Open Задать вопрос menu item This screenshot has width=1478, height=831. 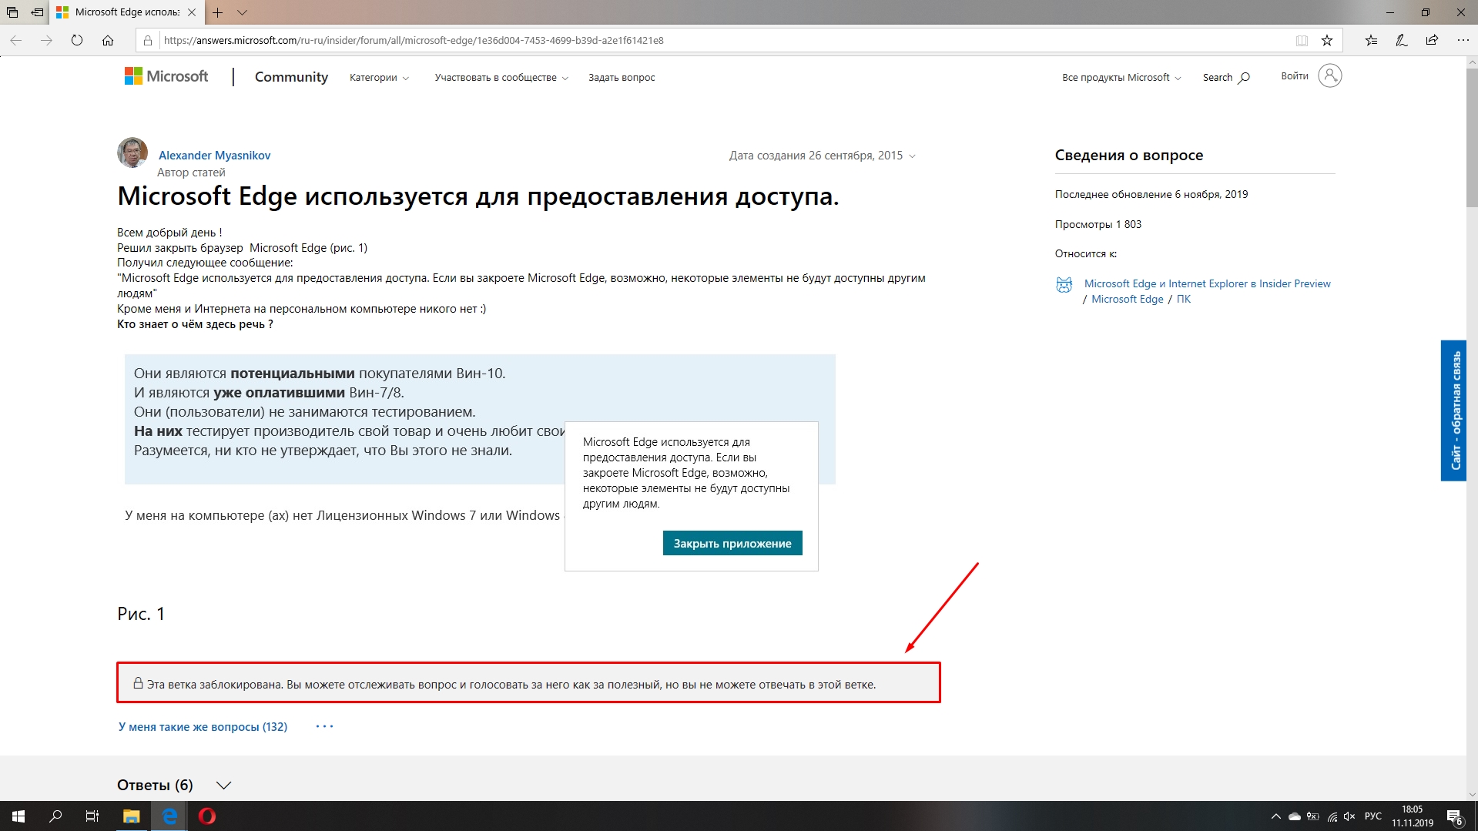click(622, 78)
